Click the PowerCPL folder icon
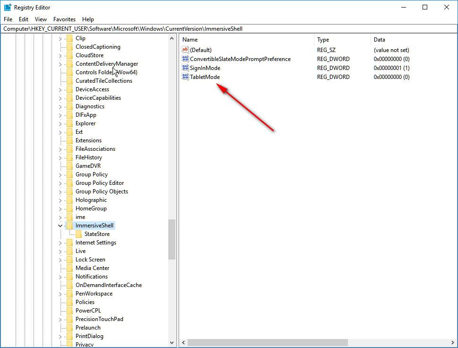458x348 pixels. pos(69,310)
